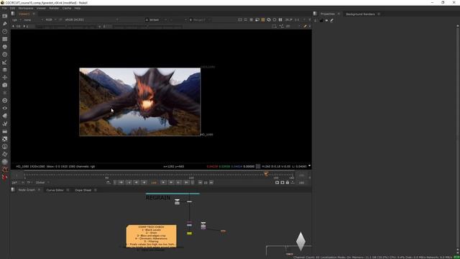
Task: Open the Channel nodes toolbar menu
Action: (5, 39)
